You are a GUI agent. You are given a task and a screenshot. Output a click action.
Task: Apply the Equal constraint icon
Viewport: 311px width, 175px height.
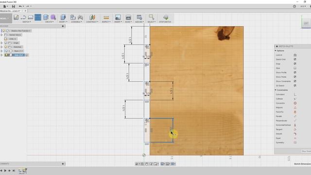pos(295,138)
